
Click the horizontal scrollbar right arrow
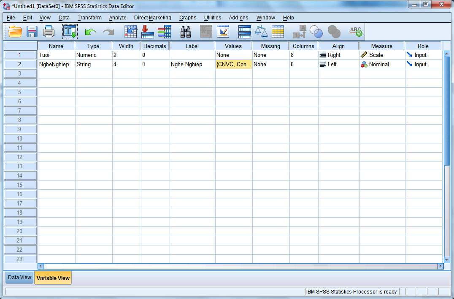[x=440, y=266]
